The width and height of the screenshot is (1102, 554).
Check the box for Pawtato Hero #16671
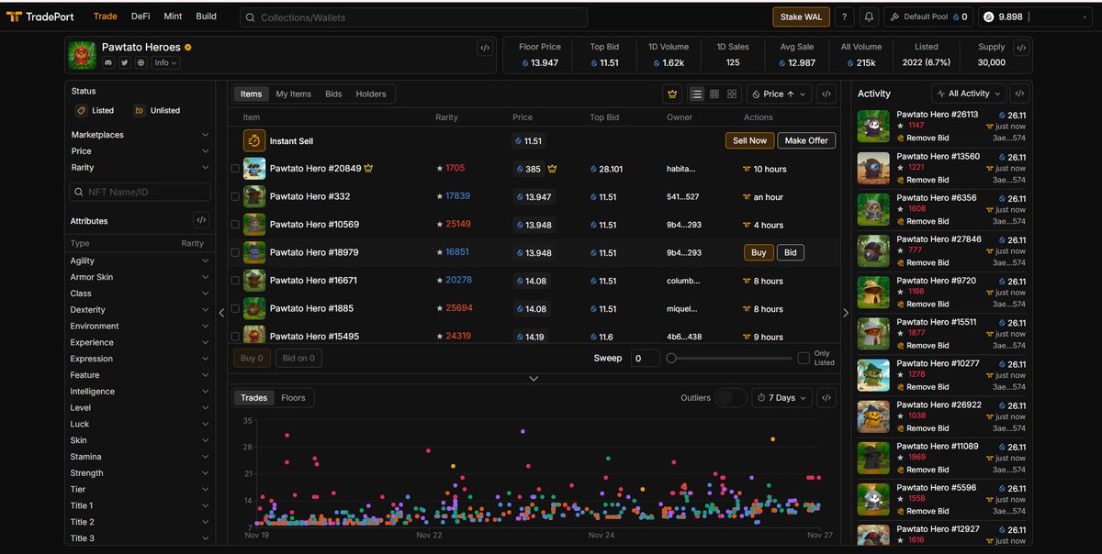click(x=235, y=281)
